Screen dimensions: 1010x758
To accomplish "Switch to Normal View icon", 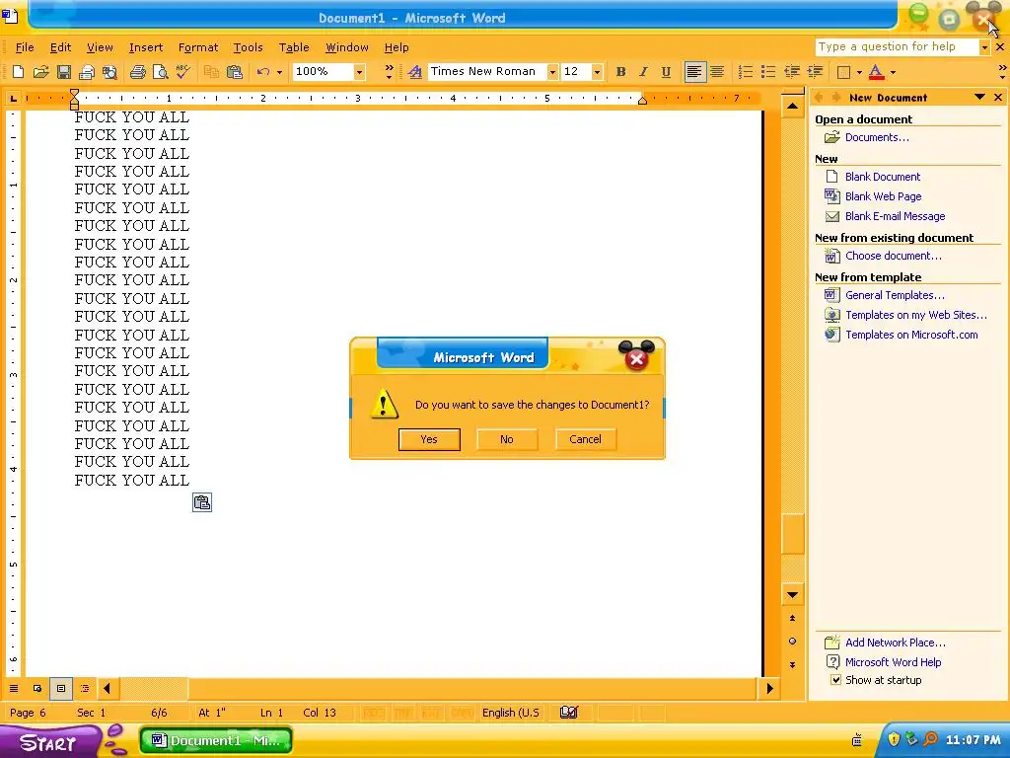I will [14, 688].
